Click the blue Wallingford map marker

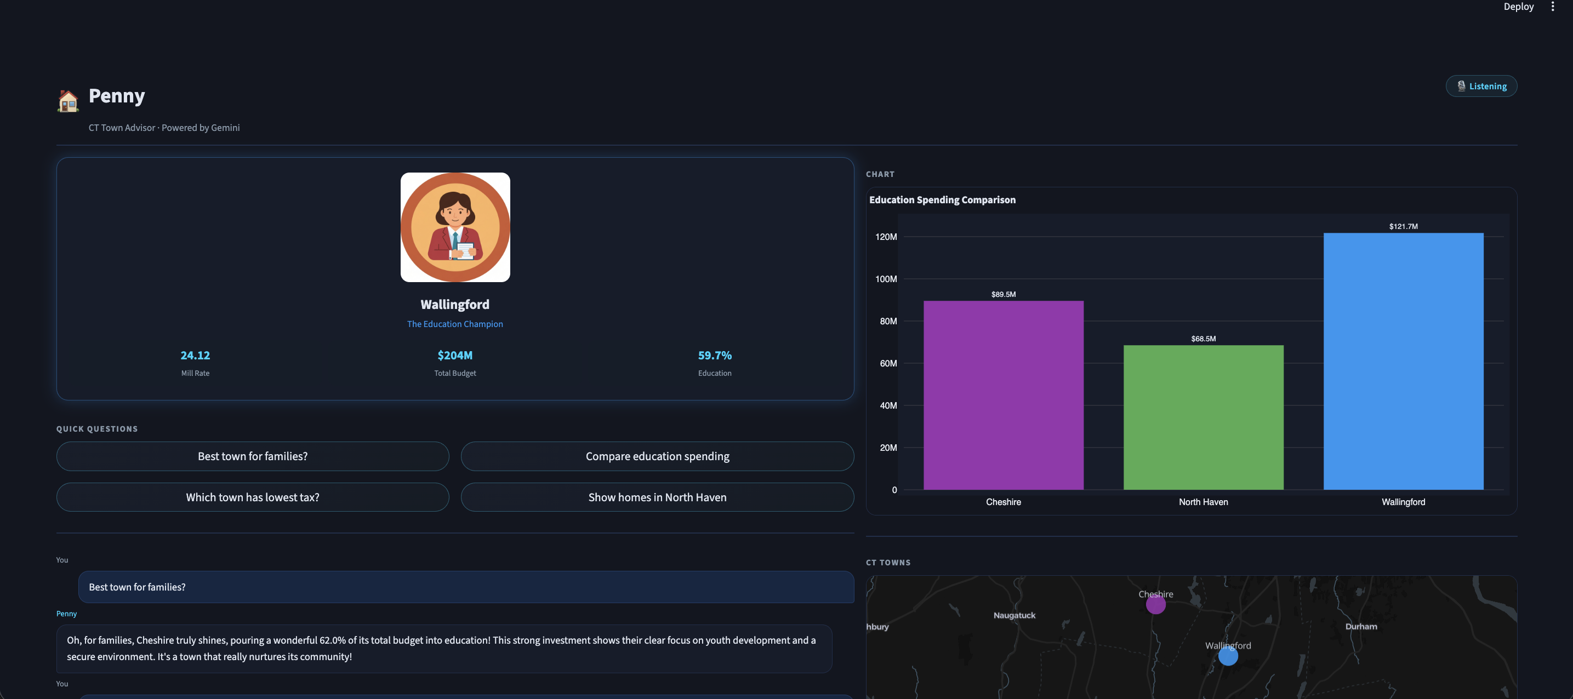[1227, 656]
